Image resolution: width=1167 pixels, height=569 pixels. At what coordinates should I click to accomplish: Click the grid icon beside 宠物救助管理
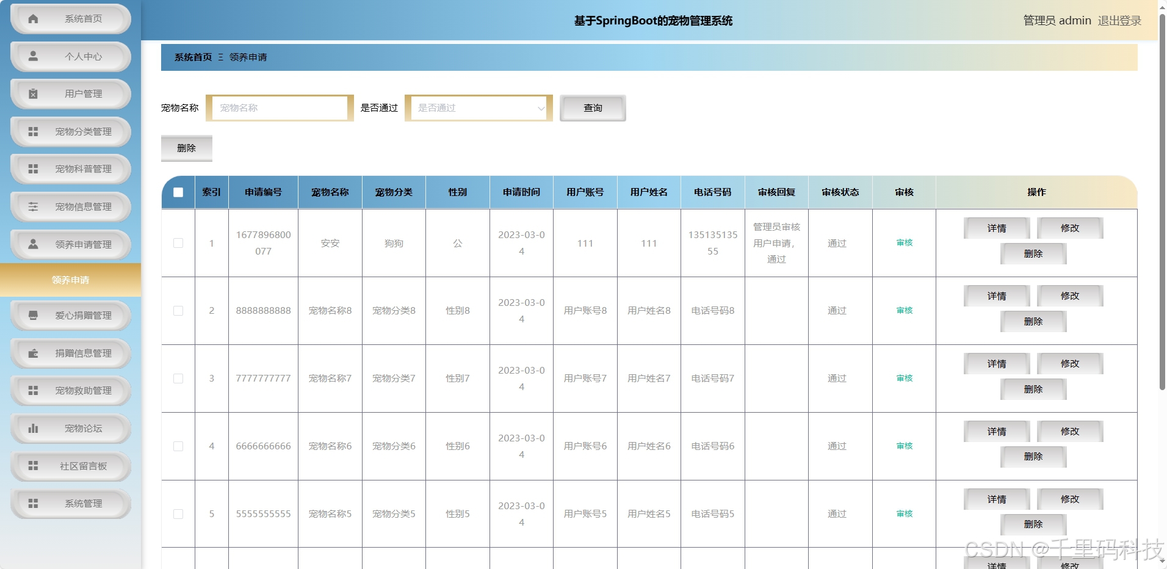click(34, 391)
